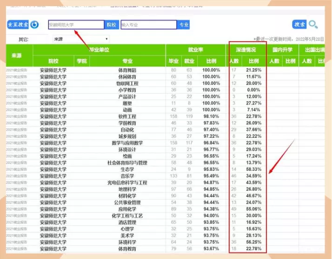Image resolution: width=332 pixels, height=259 pixels.
Task: Select the 环境设计 major cell
Action: pos(127,150)
